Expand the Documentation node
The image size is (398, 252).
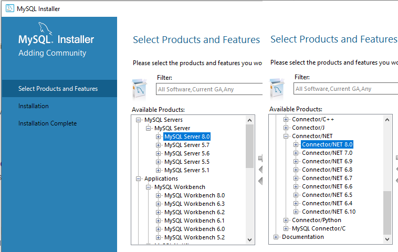[276, 237]
